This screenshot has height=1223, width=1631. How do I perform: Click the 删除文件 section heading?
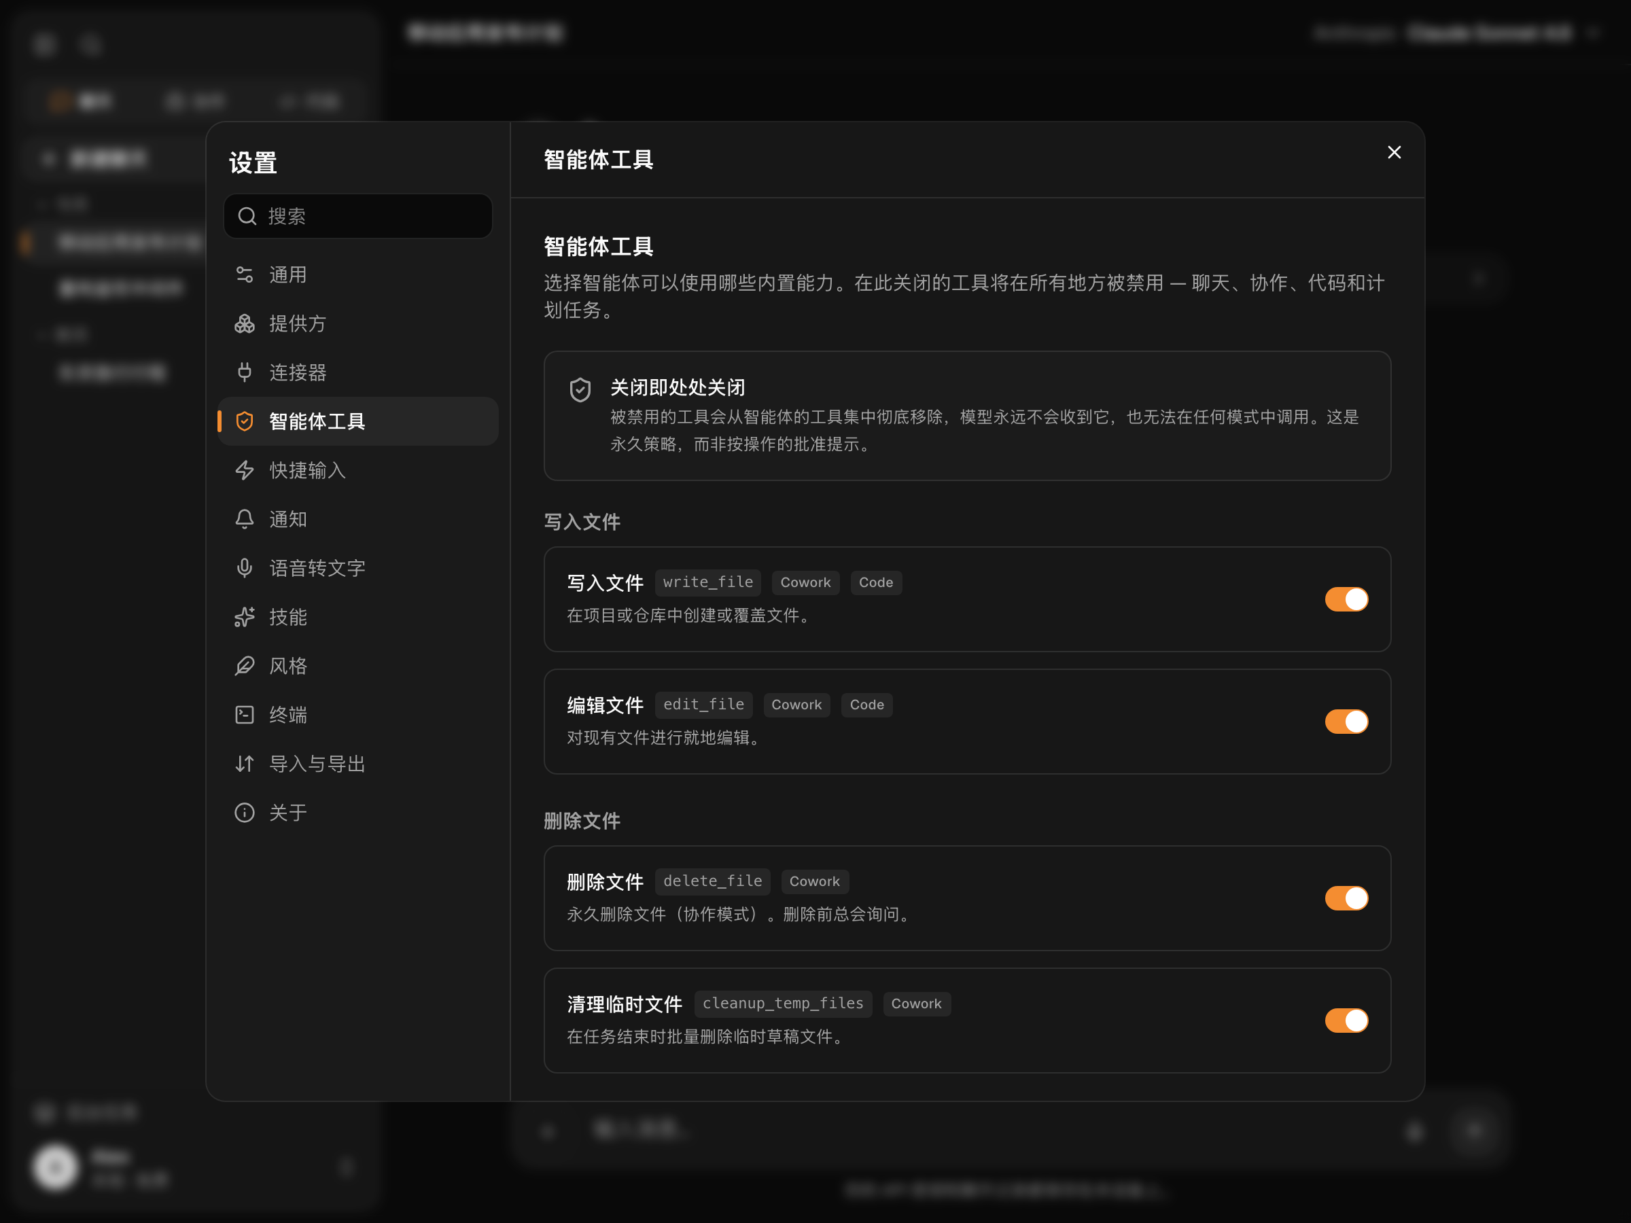(x=582, y=821)
